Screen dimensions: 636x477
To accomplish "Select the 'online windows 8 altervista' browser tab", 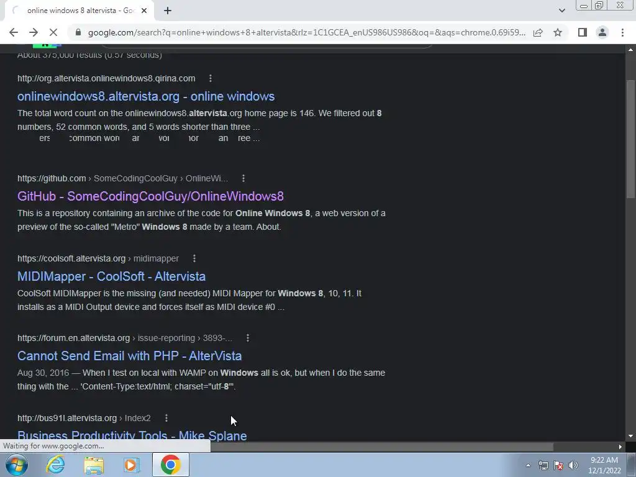I will click(79, 11).
